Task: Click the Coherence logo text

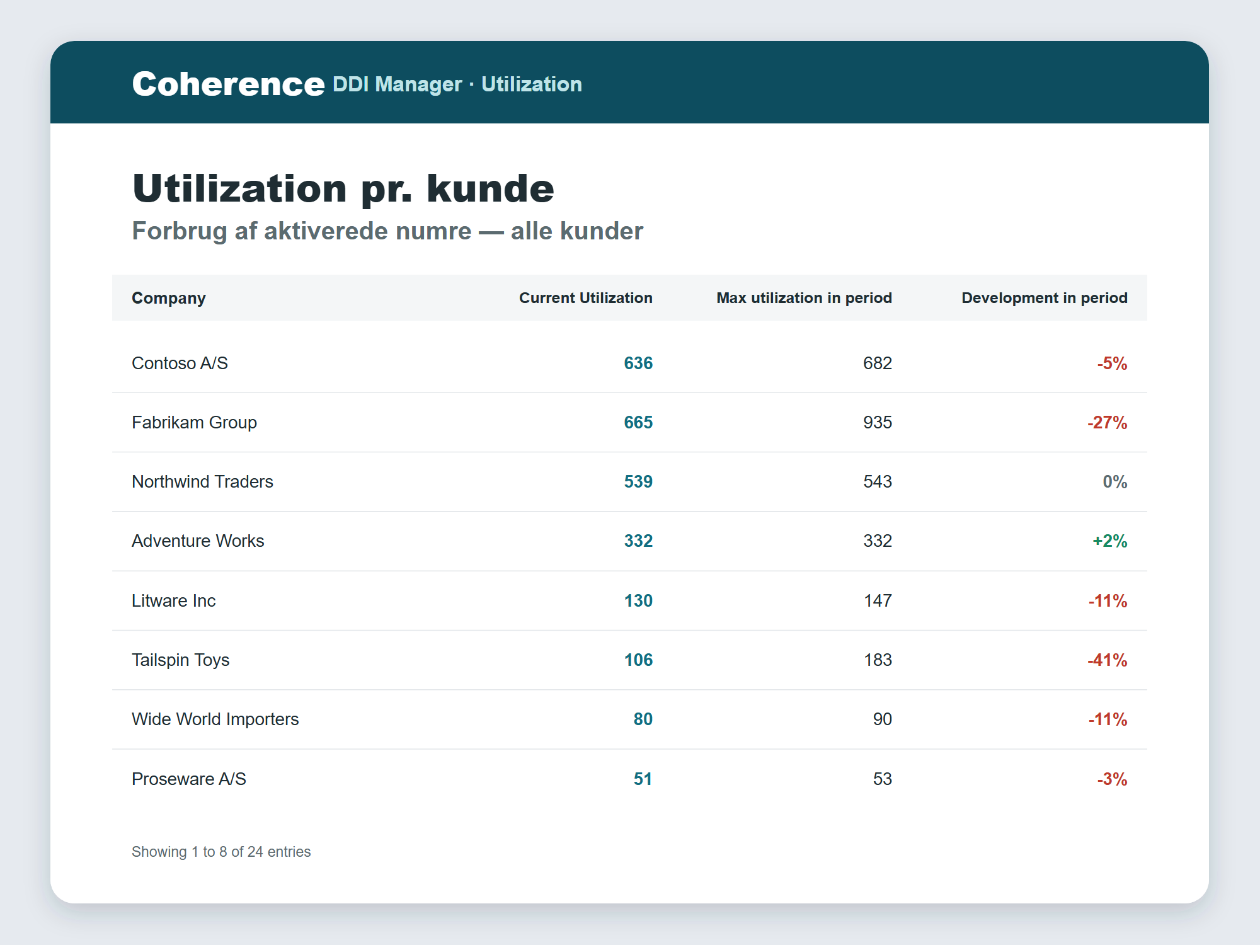Action: [x=228, y=84]
